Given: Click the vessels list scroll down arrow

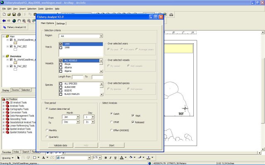Looking at the screenshot, I should click(x=101, y=71).
